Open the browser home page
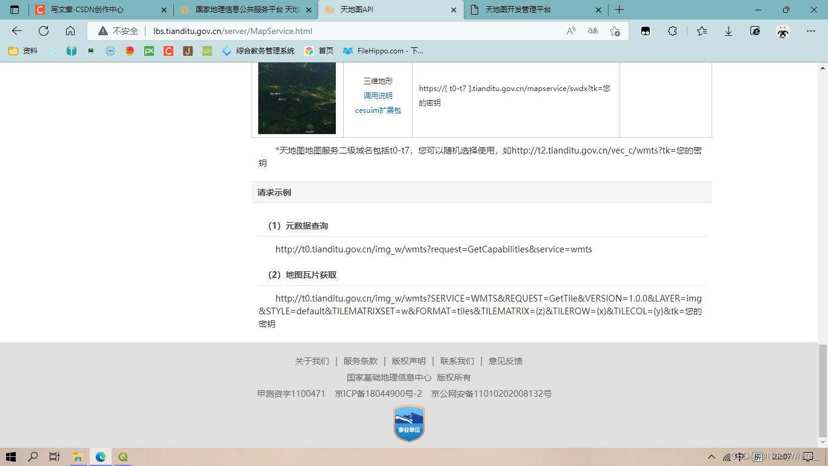Screen dimensions: 828x466 (x=70, y=31)
